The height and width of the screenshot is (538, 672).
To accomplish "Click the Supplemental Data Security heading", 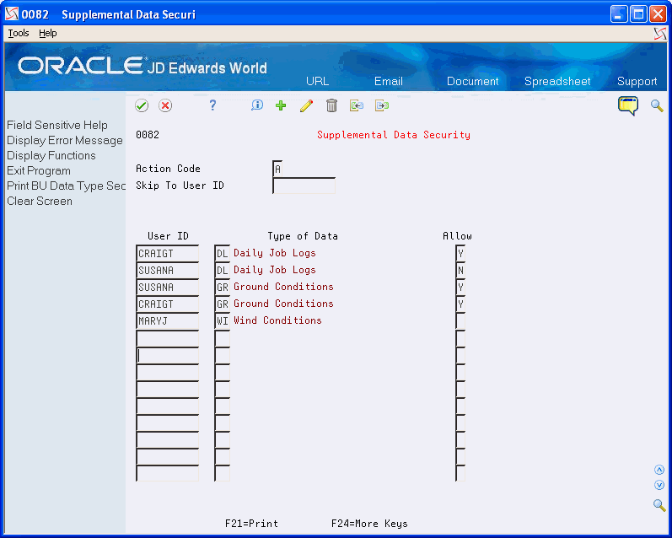I will click(x=394, y=135).
